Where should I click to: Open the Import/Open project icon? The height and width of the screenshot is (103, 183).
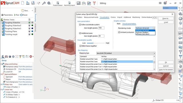28,3
